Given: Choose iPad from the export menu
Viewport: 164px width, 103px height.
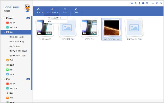Looking at the screenshot, I should [x=50, y=21].
